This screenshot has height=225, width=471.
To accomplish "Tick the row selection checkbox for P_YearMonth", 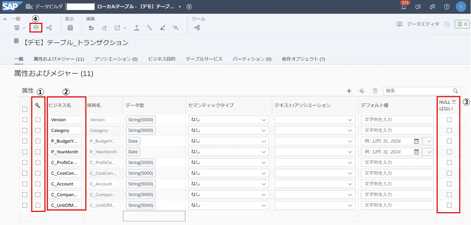I will pos(25,152).
